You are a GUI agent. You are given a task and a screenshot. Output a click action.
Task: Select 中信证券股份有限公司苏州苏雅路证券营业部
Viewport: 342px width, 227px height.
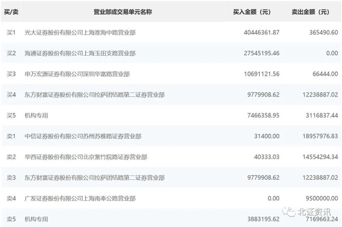pos(83,136)
